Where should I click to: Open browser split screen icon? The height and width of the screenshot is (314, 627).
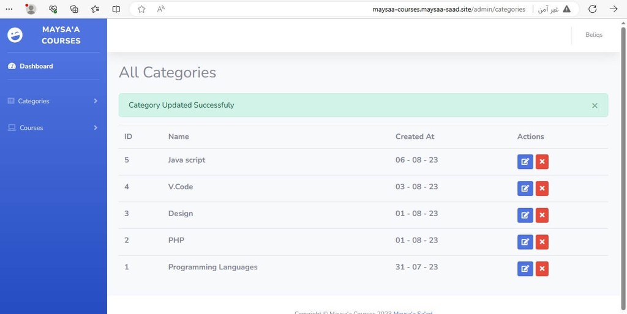coord(116,9)
